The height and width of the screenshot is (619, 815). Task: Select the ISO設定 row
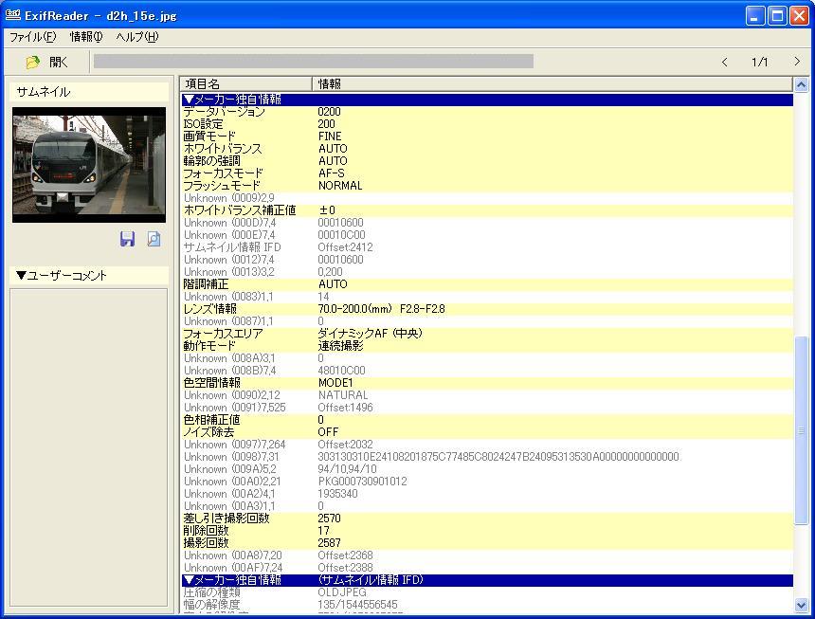[x=487, y=124]
